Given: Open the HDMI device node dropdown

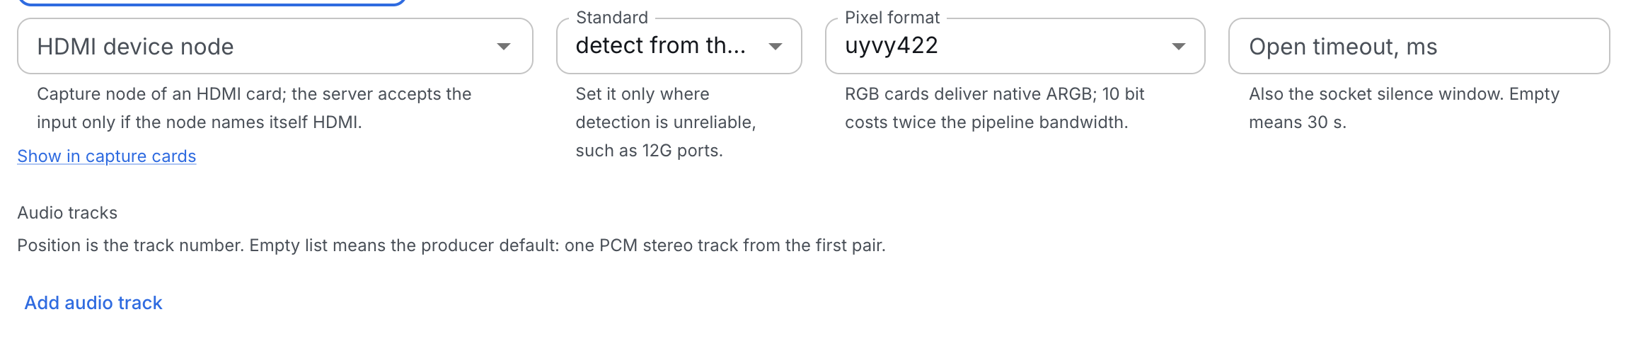Looking at the screenshot, I should click(275, 46).
